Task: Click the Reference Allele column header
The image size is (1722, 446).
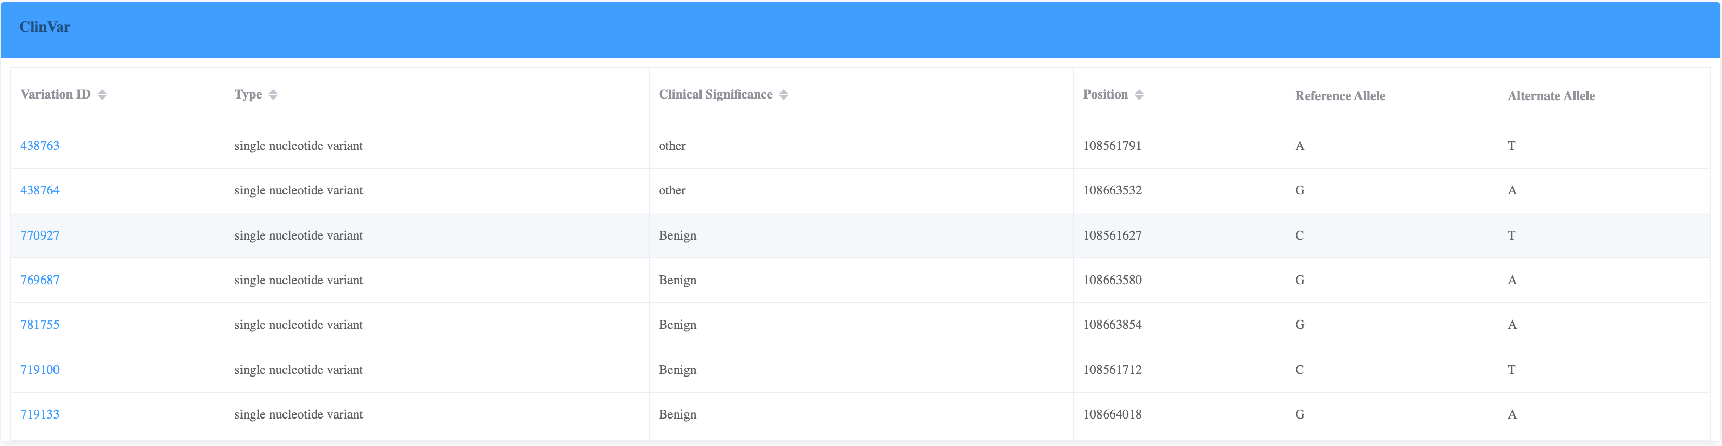Action: [x=1340, y=95]
